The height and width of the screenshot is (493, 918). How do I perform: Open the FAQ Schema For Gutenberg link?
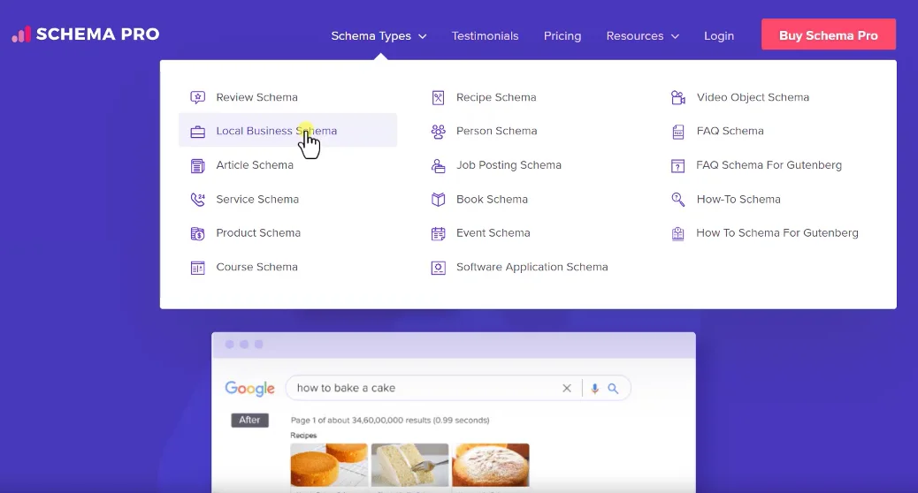point(769,165)
